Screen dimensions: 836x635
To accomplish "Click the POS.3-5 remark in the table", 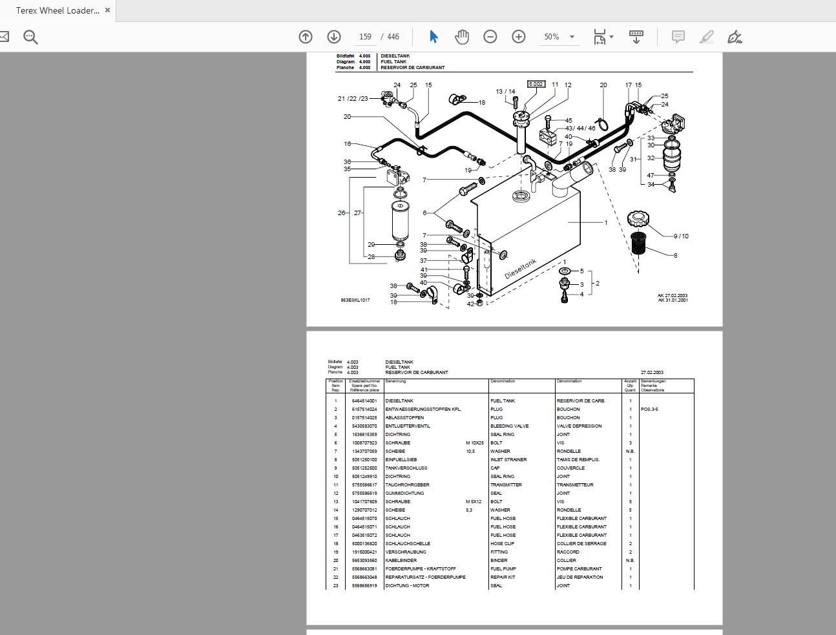I will [651, 410].
